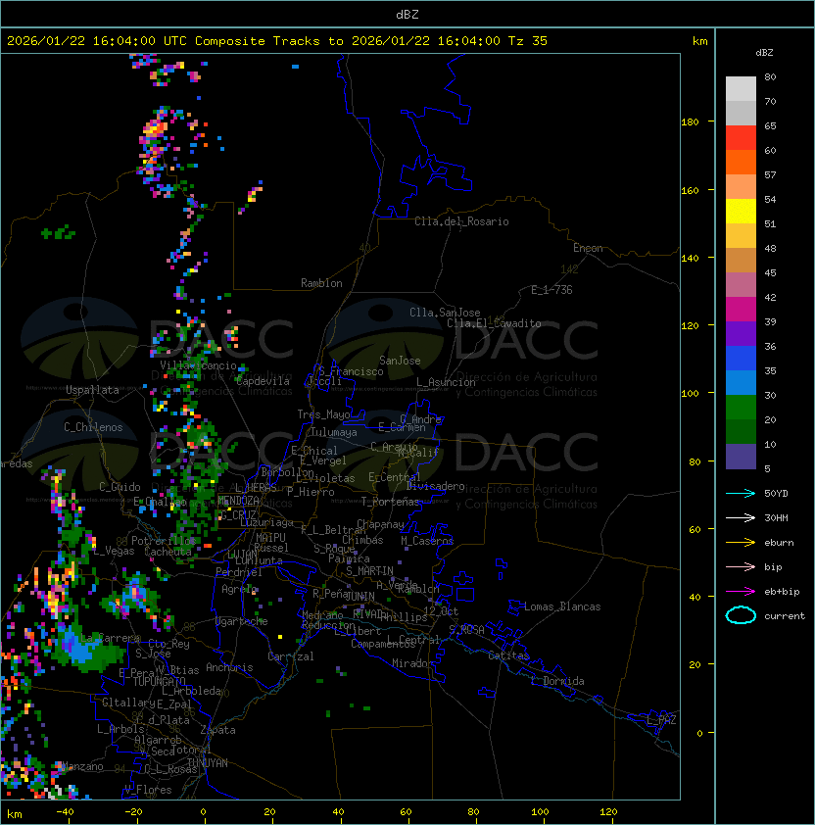Image resolution: width=815 pixels, height=825 pixels.
Task: Click the 'MENDOZA' map label
Action: tap(238, 501)
